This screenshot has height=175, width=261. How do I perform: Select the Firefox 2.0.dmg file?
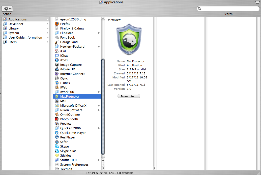pyautogui.click(x=77, y=28)
